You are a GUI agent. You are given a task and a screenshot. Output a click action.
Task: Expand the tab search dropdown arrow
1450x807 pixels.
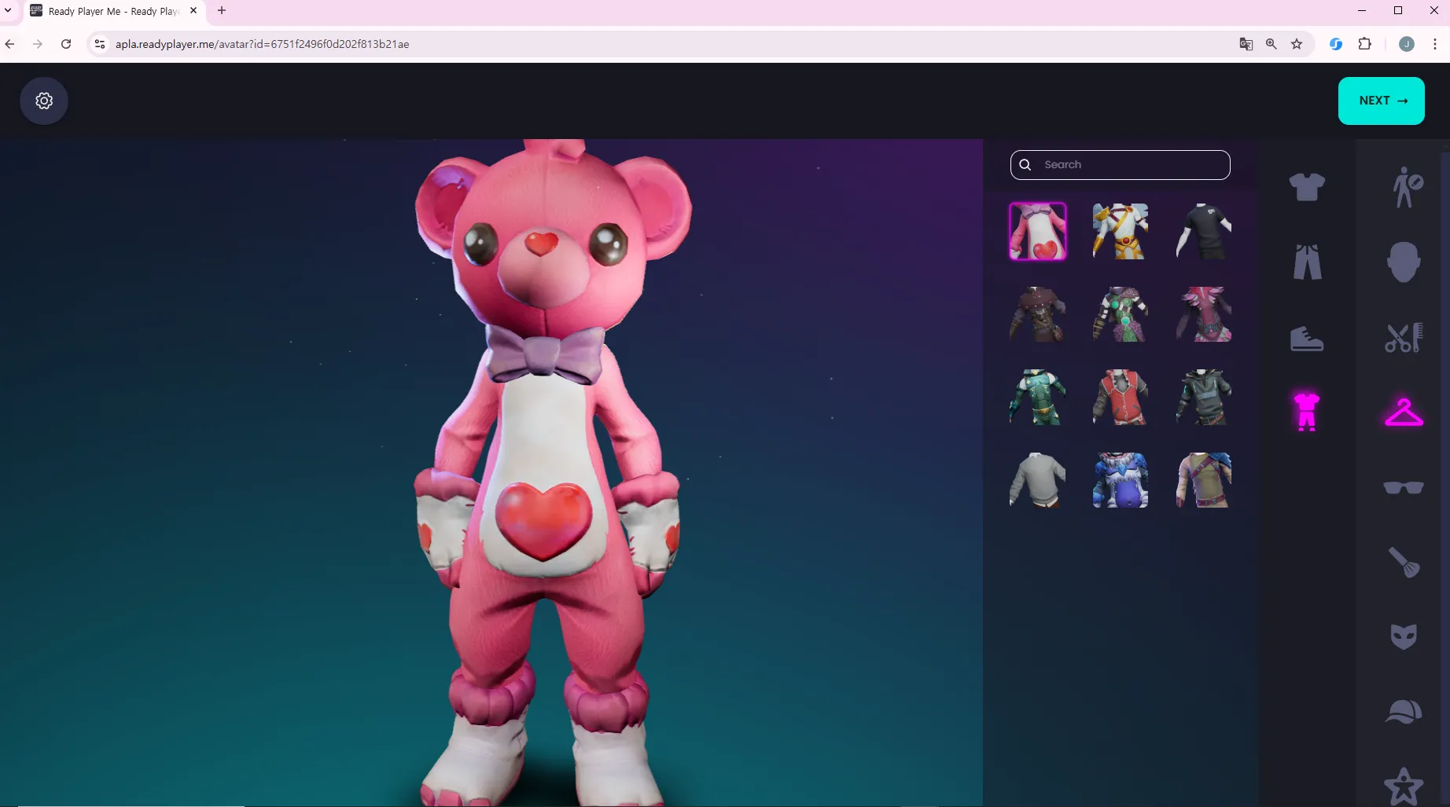click(x=8, y=11)
